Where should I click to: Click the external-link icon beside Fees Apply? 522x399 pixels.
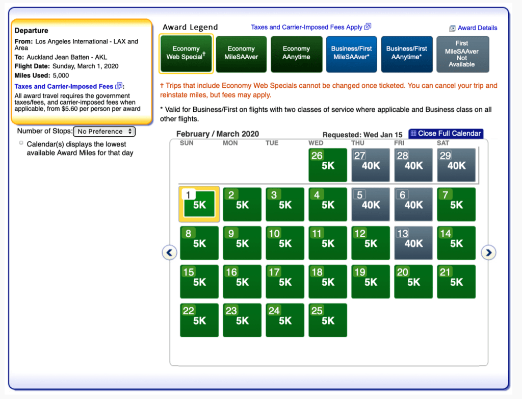point(368,27)
